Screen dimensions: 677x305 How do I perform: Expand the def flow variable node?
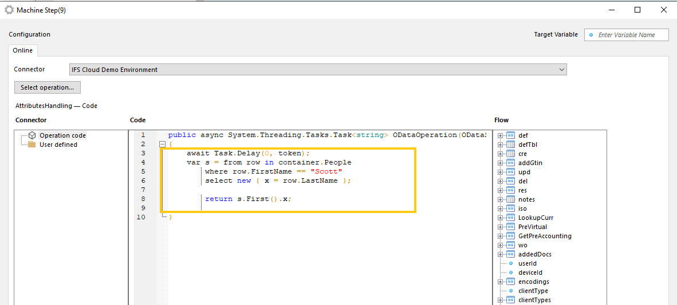click(x=500, y=135)
